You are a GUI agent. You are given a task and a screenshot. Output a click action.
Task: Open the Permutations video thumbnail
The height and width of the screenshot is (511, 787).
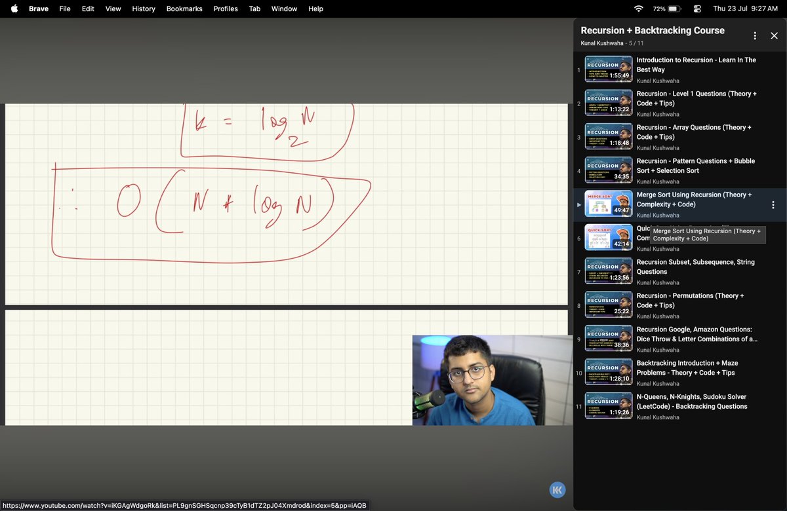(609, 305)
